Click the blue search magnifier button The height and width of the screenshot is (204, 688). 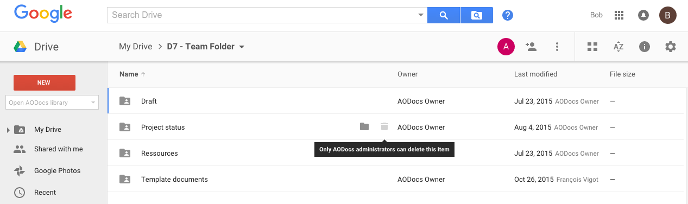click(444, 15)
